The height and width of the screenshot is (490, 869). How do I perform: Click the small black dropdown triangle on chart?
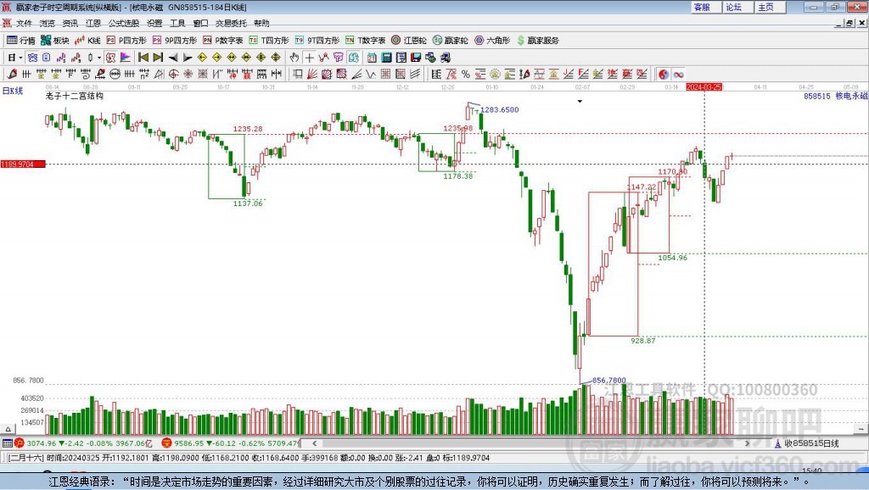pos(580,102)
